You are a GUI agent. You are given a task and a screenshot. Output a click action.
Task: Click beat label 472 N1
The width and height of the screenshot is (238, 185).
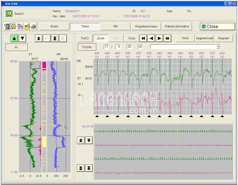(x=212, y=55)
